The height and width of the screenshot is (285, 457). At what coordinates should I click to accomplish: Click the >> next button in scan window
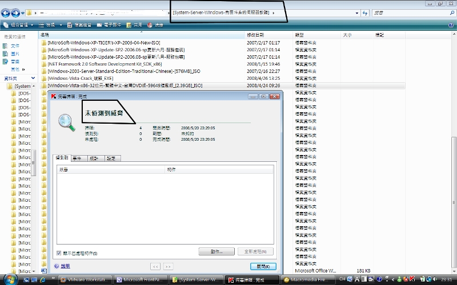[168, 266]
